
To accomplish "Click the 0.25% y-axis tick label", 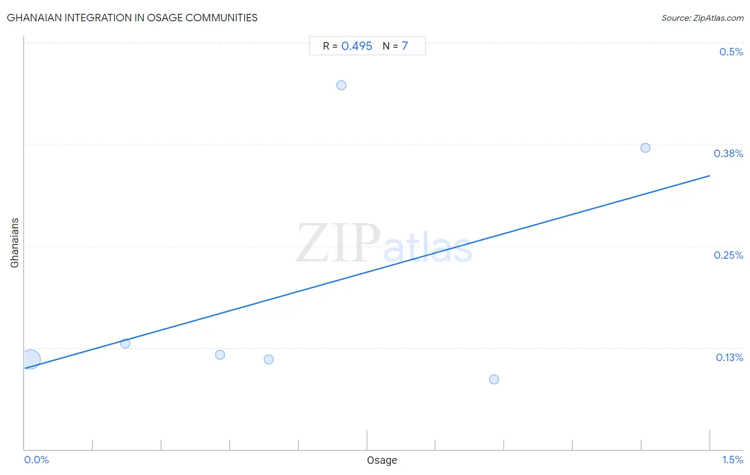I will (x=729, y=255).
